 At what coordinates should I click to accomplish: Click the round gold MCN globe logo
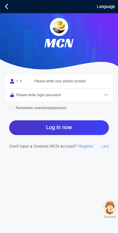pos(59,27)
